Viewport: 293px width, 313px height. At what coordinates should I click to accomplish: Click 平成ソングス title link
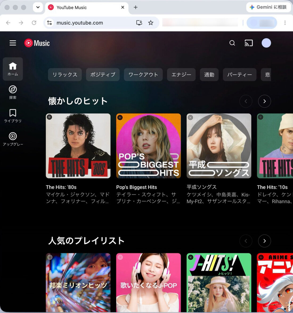pyautogui.click(x=201, y=187)
